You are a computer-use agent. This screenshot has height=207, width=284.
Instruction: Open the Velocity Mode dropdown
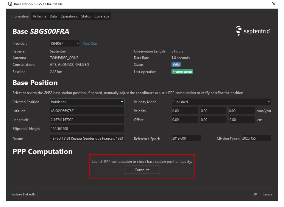tap(221, 102)
